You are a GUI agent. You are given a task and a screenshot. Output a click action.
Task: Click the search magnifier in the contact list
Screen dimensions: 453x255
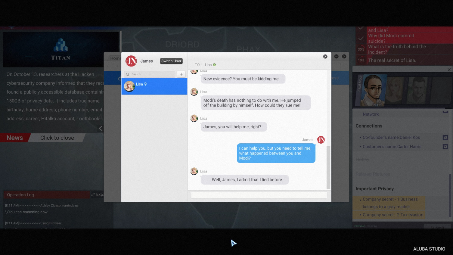click(x=127, y=74)
